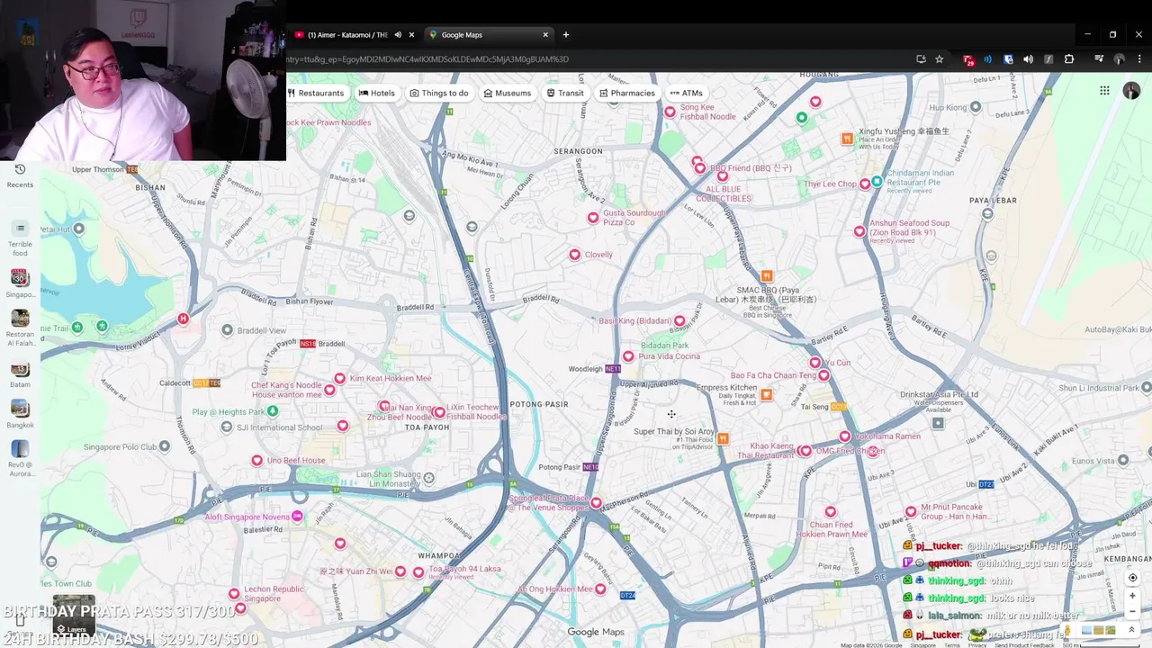Image resolution: width=1152 pixels, height=648 pixels.
Task: Bookmark this page with star icon
Action: point(940,59)
